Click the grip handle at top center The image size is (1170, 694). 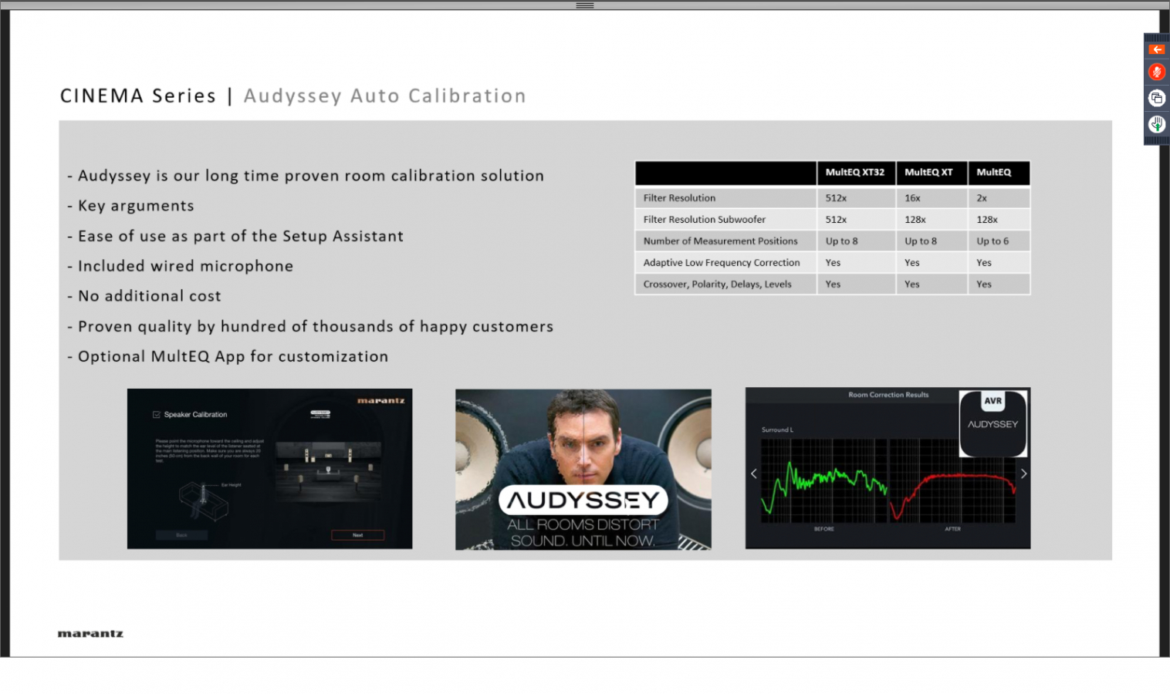click(585, 5)
